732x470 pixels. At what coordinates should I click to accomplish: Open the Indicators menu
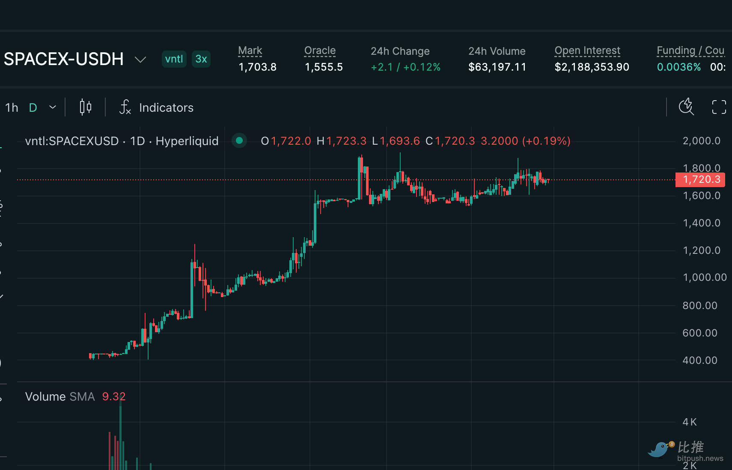[166, 107]
